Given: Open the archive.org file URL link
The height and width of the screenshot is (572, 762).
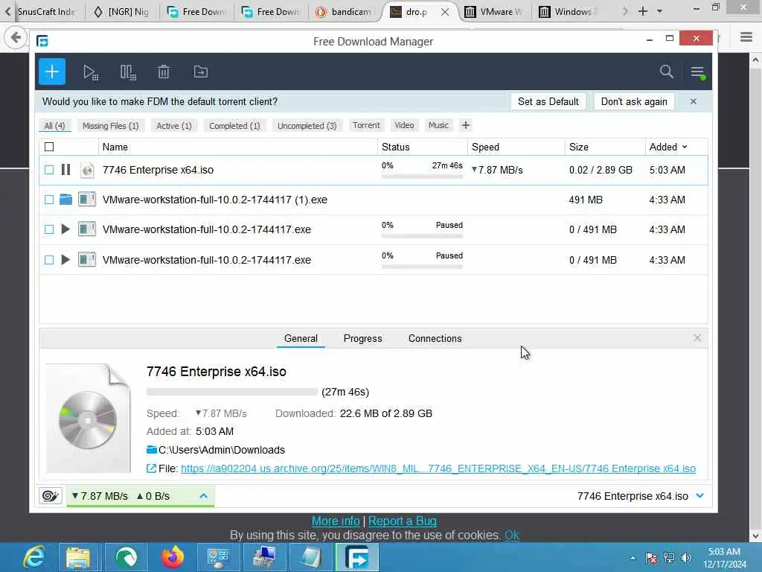Looking at the screenshot, I should click(x=438, y=468).
